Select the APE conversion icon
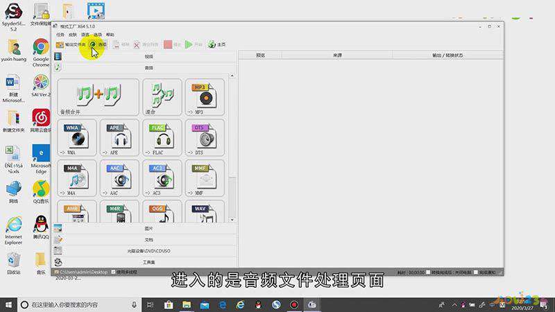555x312 pixels. click(120, 137)
